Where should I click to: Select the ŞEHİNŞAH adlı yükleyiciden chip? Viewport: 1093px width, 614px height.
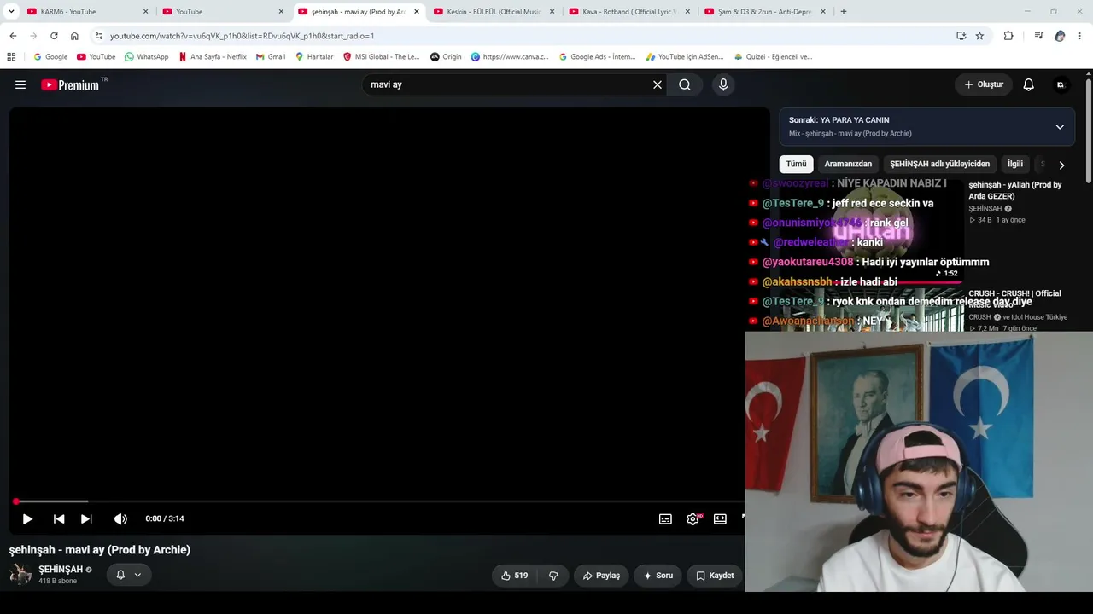pyautogui.click(x=939, y=164)
